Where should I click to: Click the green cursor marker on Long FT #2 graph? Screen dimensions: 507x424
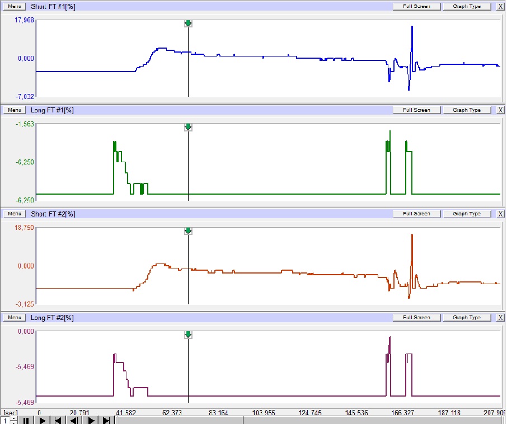188,335
